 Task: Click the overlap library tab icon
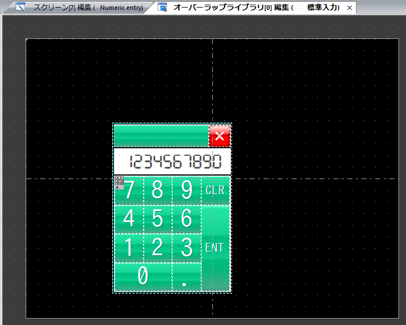pos(163,8)
